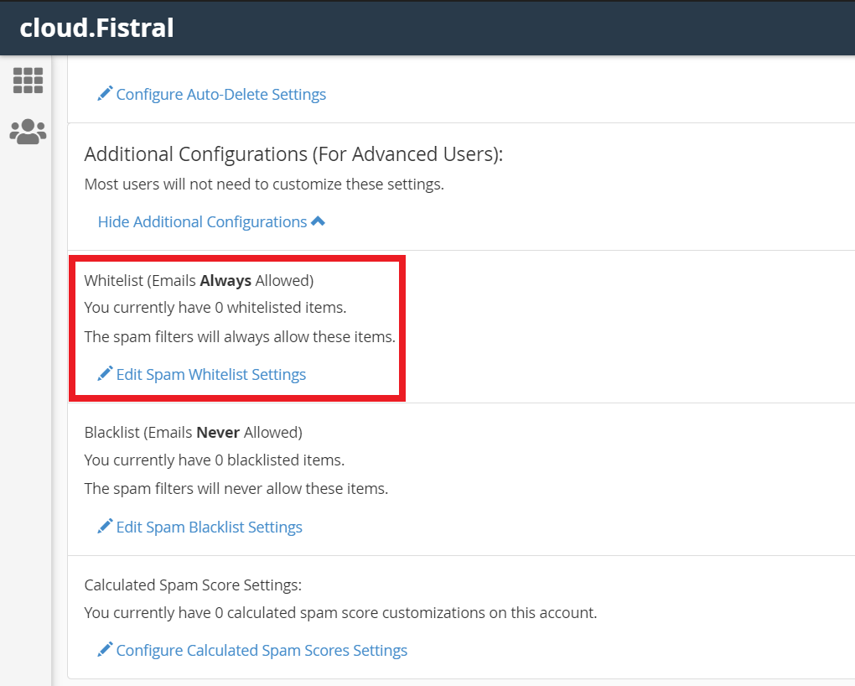Click pencil icon beside Configure Auto-Delete Settings
855x686 pixels.
(x=105, y=93)
